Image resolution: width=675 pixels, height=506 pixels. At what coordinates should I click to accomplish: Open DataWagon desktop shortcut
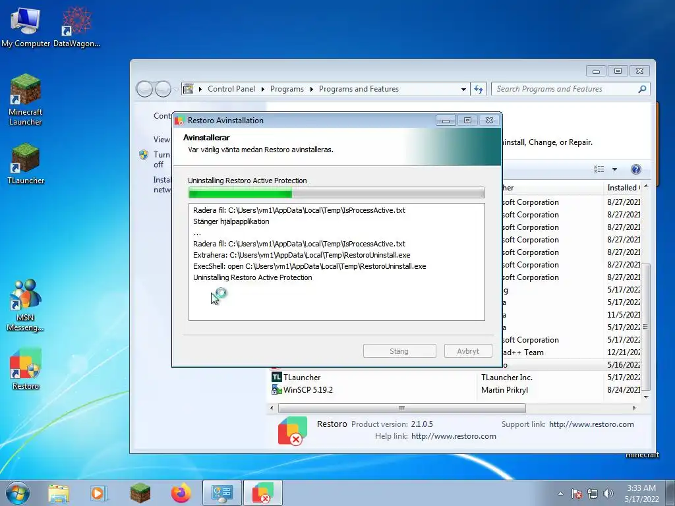pos(76,26)
